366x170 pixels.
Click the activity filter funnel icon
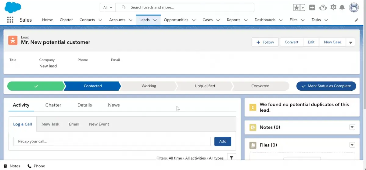[231, 157]
